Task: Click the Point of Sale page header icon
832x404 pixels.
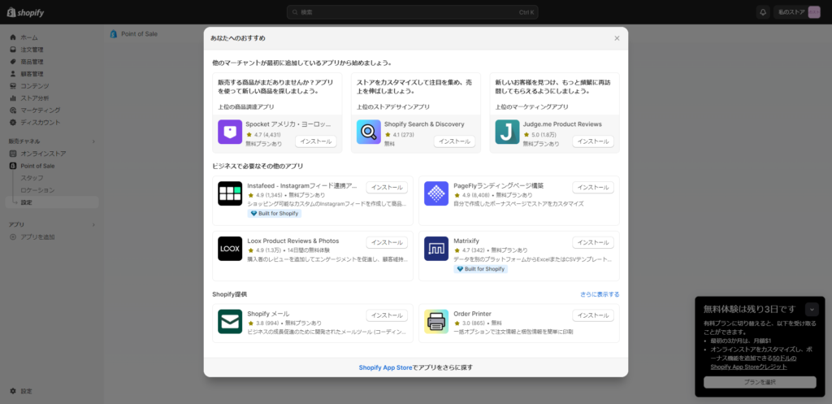Action: pos(114,34)
